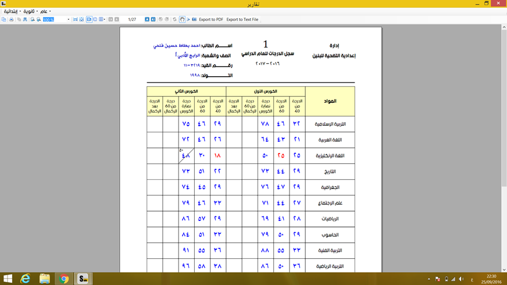Image resolution: width=507 pixels, height=285 pixels.
Task: Toggle continuous page layout view
Action: [95, 20]
